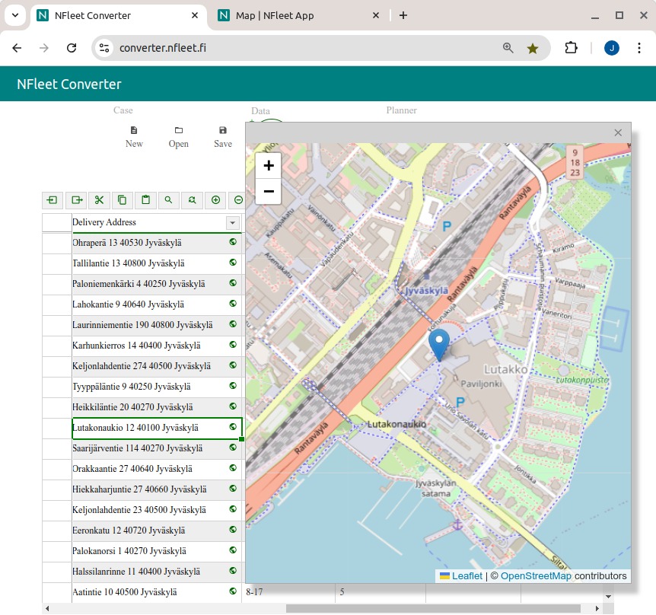
Task: Open the J profile avatar menu
Action: point(612,48)
